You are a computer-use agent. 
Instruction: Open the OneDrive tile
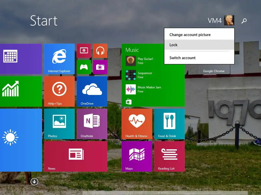tap(92, 91)
